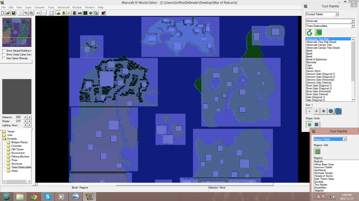Open the AI Editor green-face icon
The image size is (359, 201).
pos(85,13)
